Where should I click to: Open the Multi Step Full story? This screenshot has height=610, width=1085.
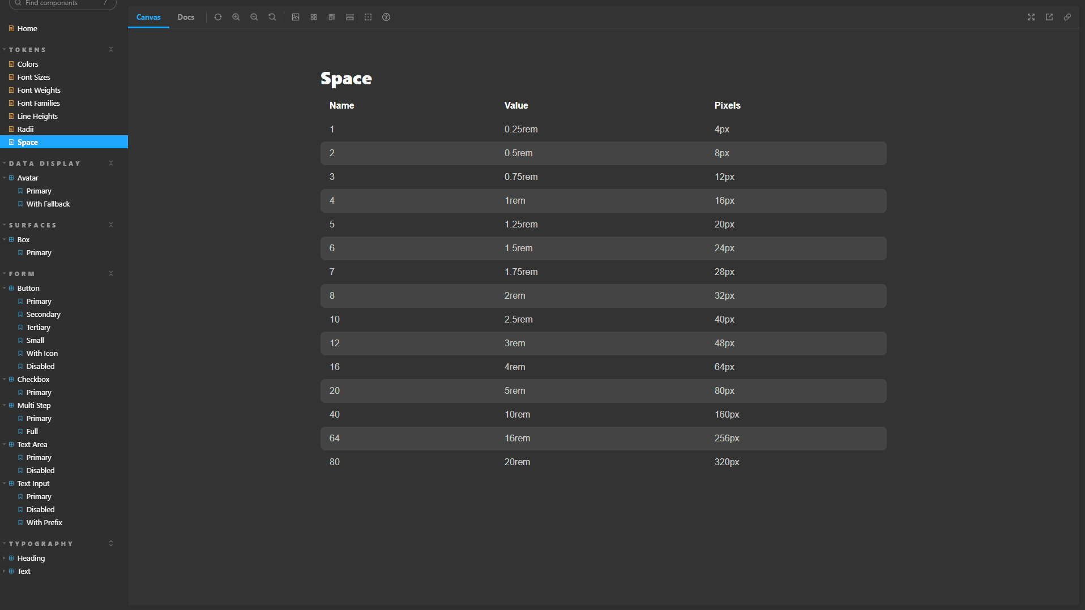pos(32,431)
